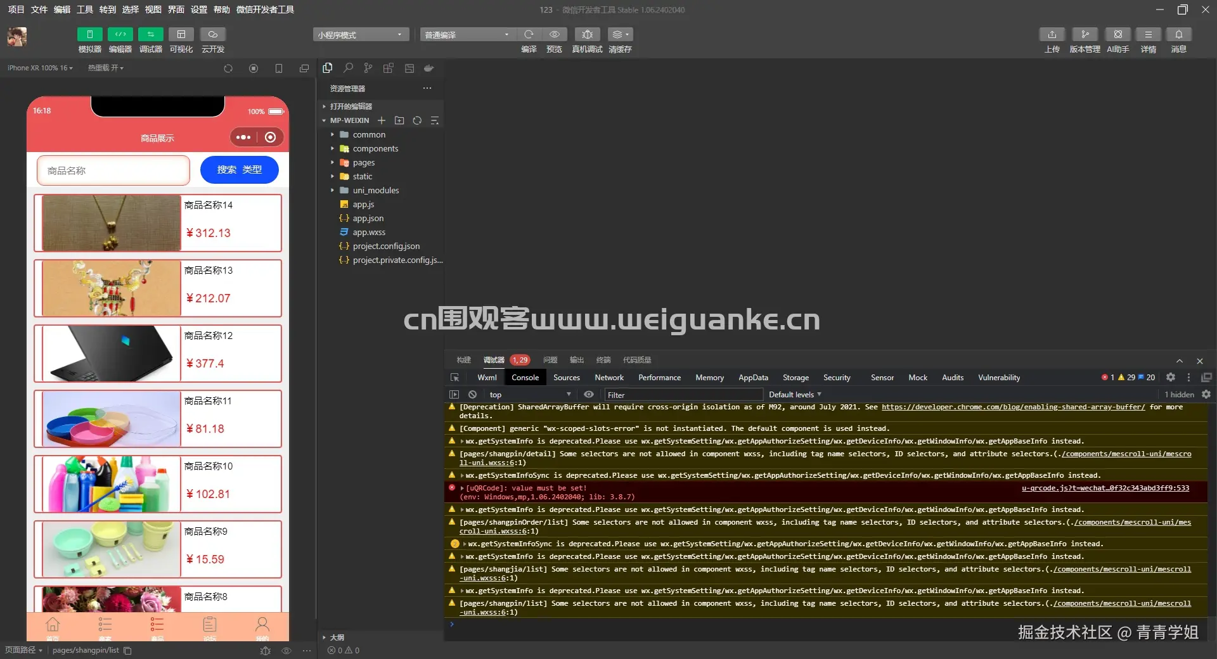Open iPhone XR device selector dropdown
Screen dimensions: 1217x659
coord(40,68)
